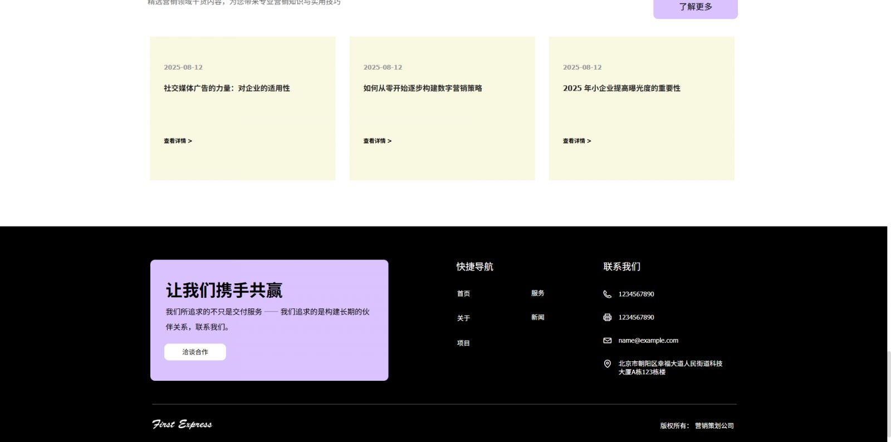
Task: Go to 服务 in footer navigation
Action: click(x=537, y=293)
